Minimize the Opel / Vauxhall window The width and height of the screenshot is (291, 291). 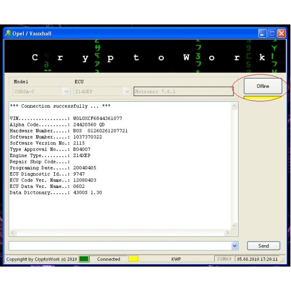262,33
